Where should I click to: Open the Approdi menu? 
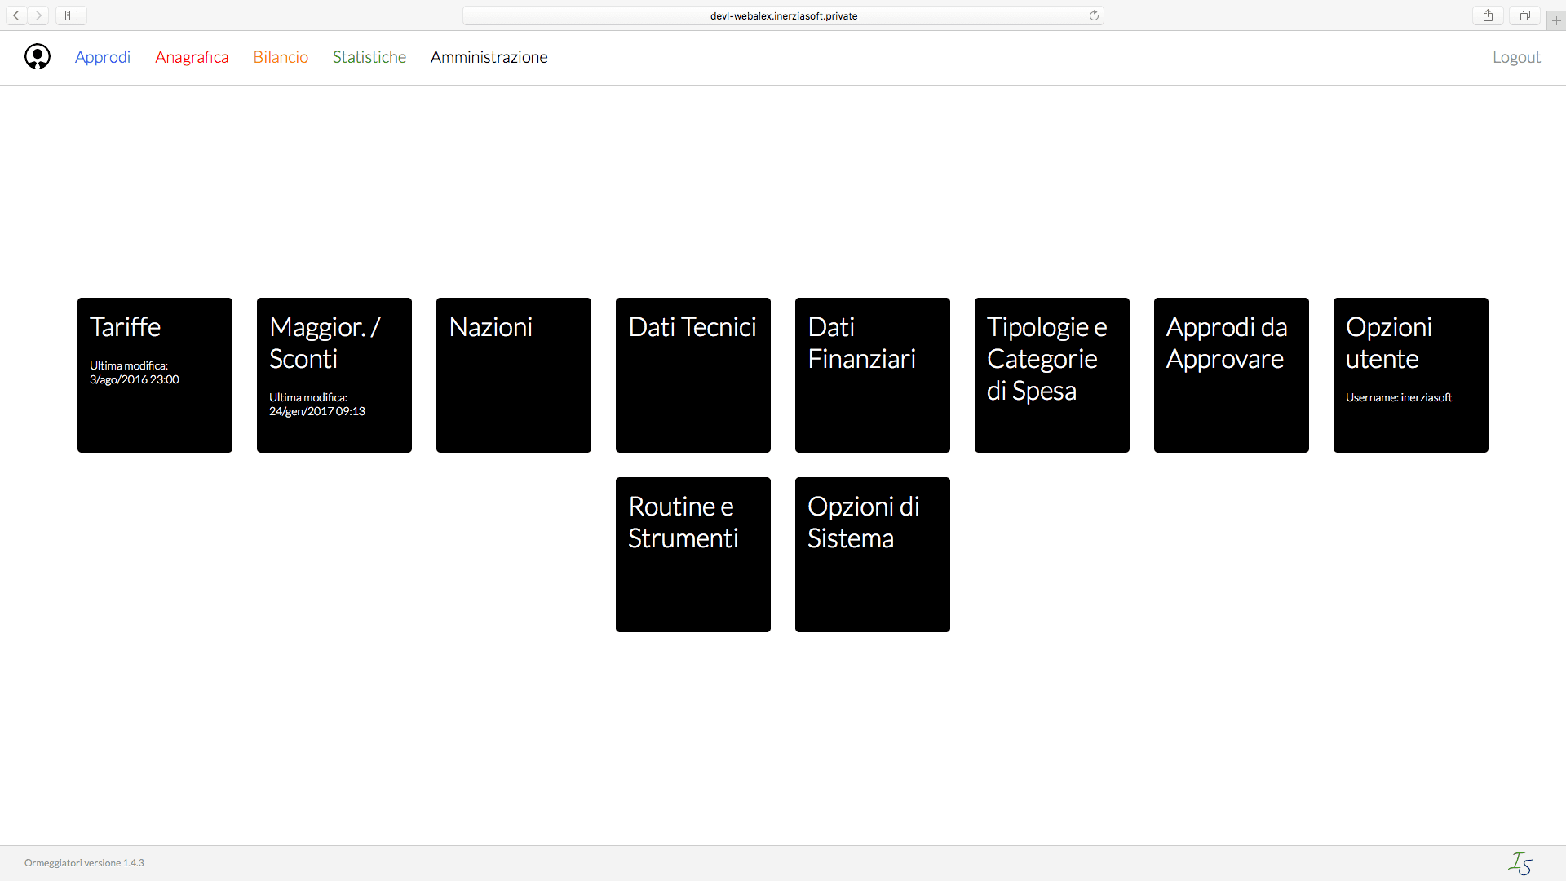[x=103, y=57]
